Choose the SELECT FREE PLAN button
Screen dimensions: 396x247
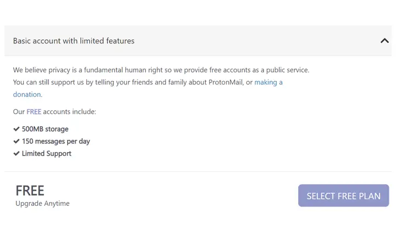343,195
